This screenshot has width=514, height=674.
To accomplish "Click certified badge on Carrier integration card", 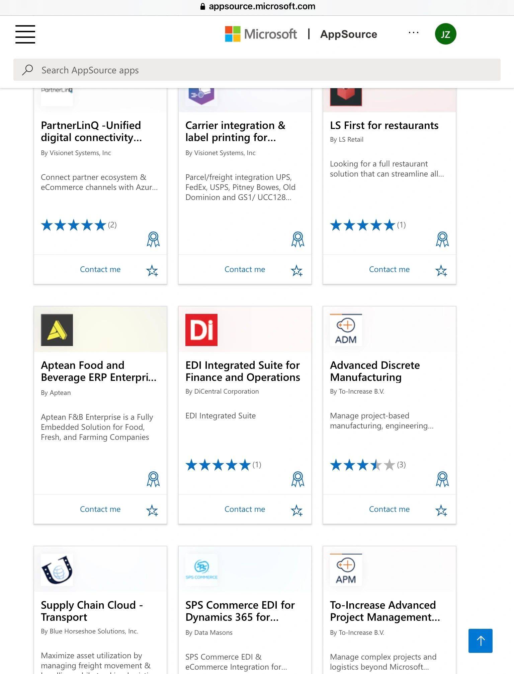I will [297, 239].
